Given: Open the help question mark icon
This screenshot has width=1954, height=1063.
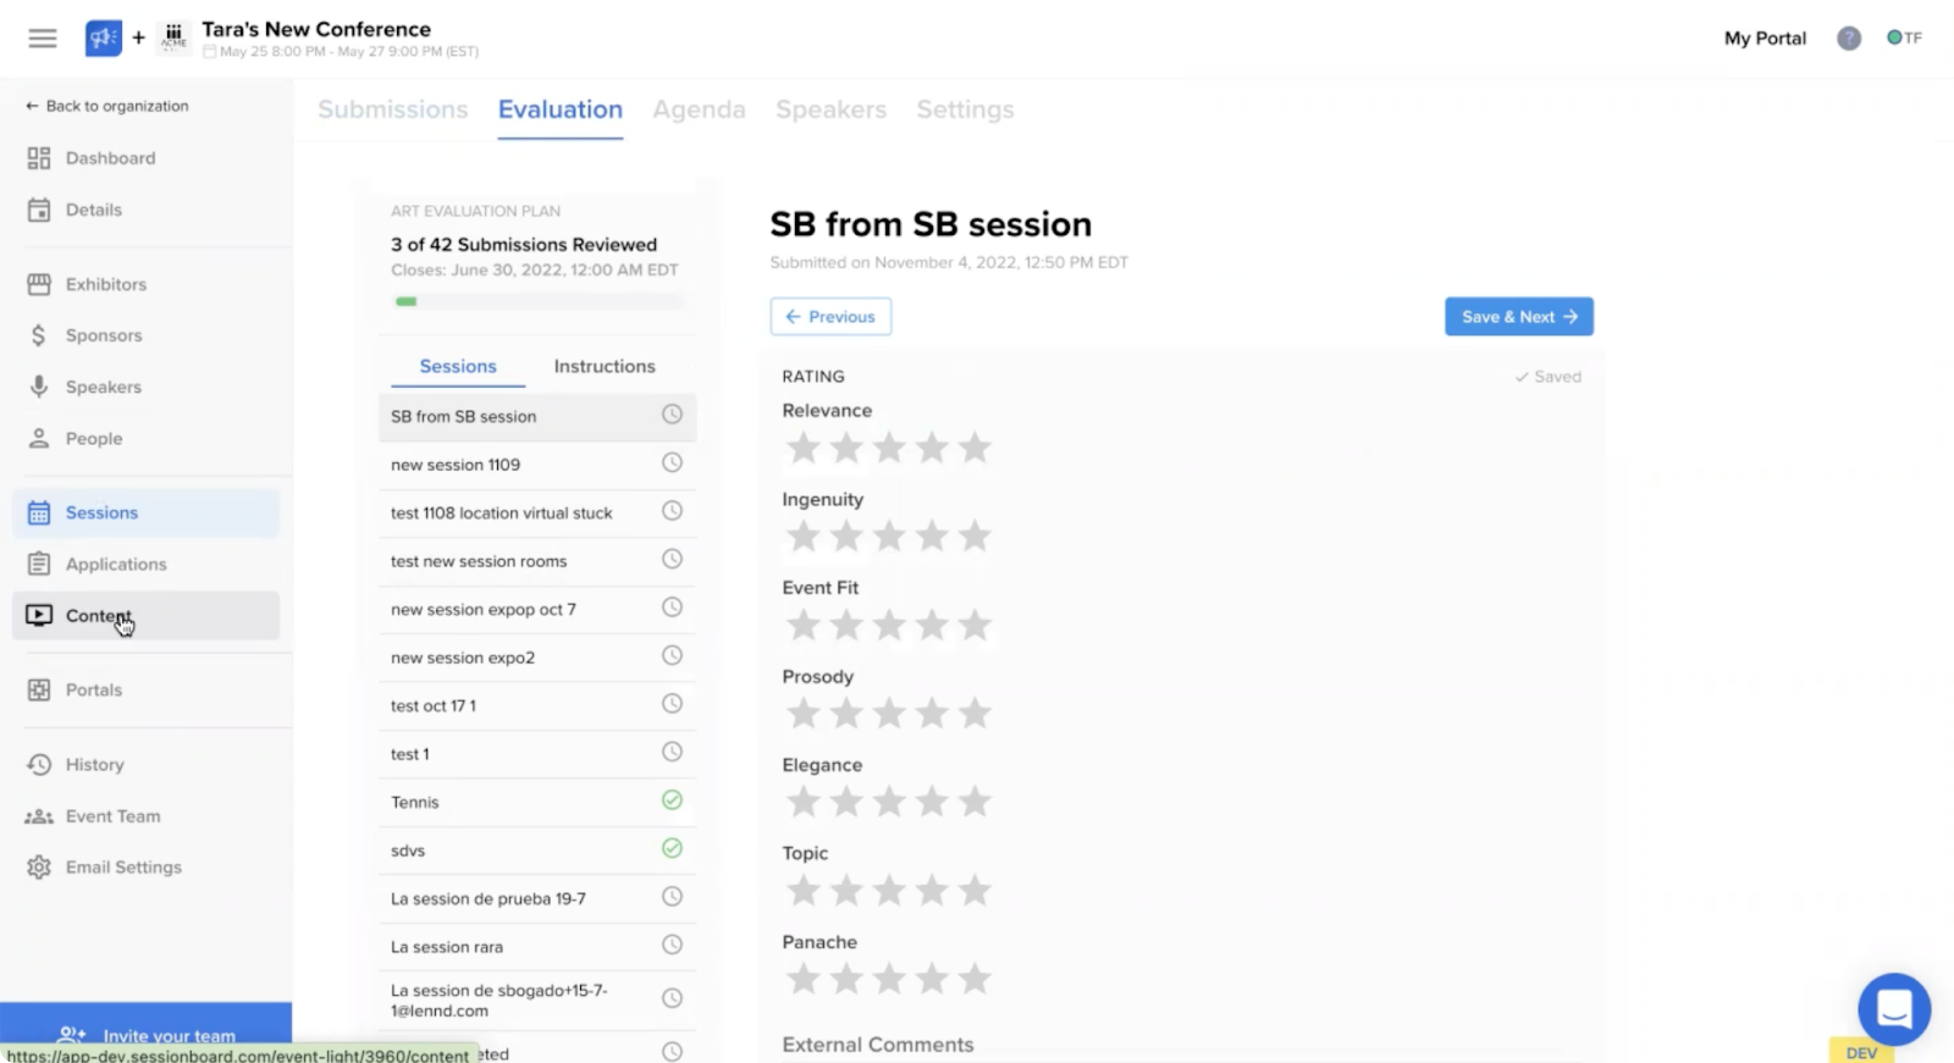Looking at the screenshot, I should [1848, 39].
